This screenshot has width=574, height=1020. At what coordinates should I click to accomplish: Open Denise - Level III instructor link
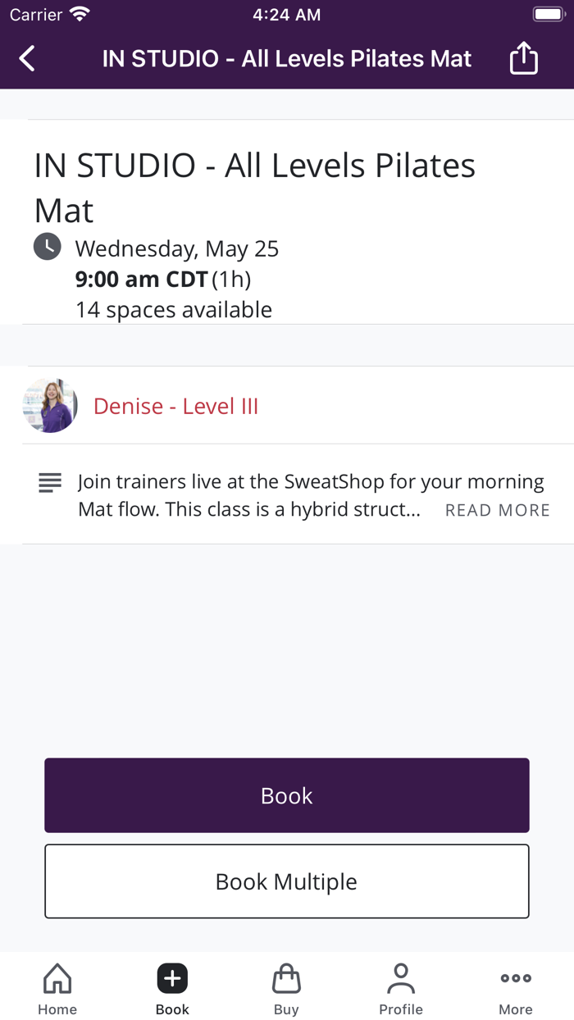click(175, 406)
